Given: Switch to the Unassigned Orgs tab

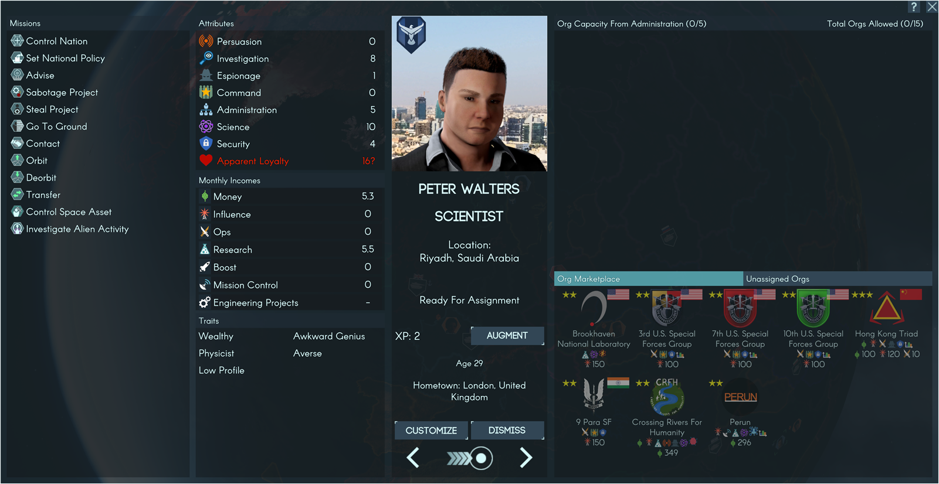Looking at the screenshot, I should coord(838,279).
